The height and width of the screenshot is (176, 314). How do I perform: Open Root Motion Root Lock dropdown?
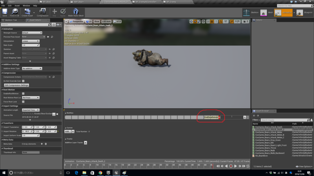click(x=31, y=98)
